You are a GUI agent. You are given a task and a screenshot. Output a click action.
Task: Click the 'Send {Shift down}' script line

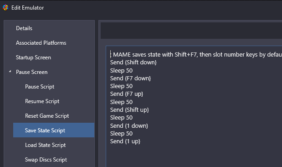(133, 63)
